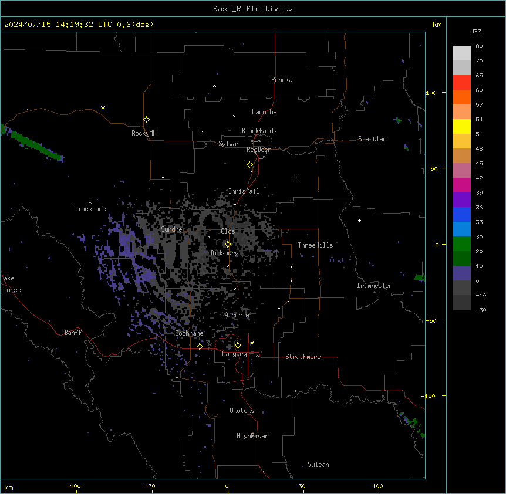The height and width of the screenshot is (494, 506).
Task: Select the yellow V marker northwest of RockyMH
Action: point(103,108)
